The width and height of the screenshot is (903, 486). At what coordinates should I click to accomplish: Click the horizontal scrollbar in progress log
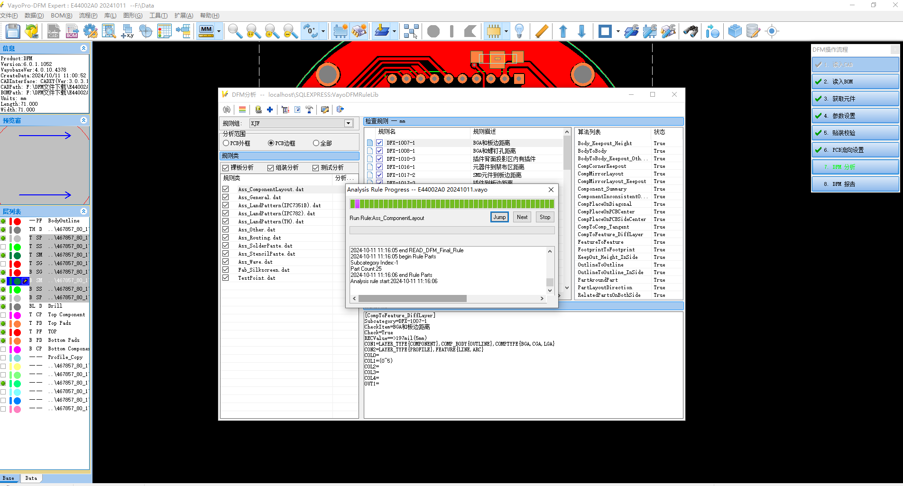(412, 299)
